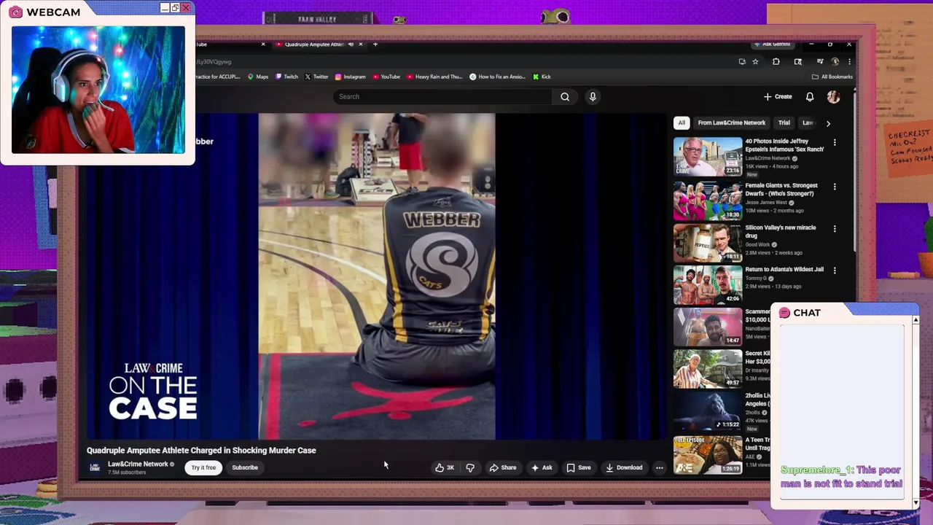This screenshot has width=933, height=525.
Task: Subscribe to Law&Crime Network
Action: [x=245, y=467]
